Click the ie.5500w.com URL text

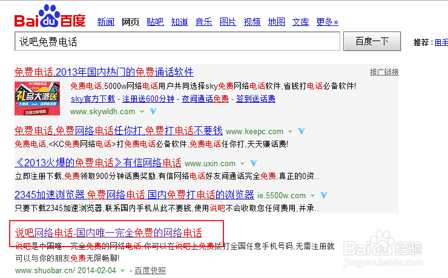(282, 196)
